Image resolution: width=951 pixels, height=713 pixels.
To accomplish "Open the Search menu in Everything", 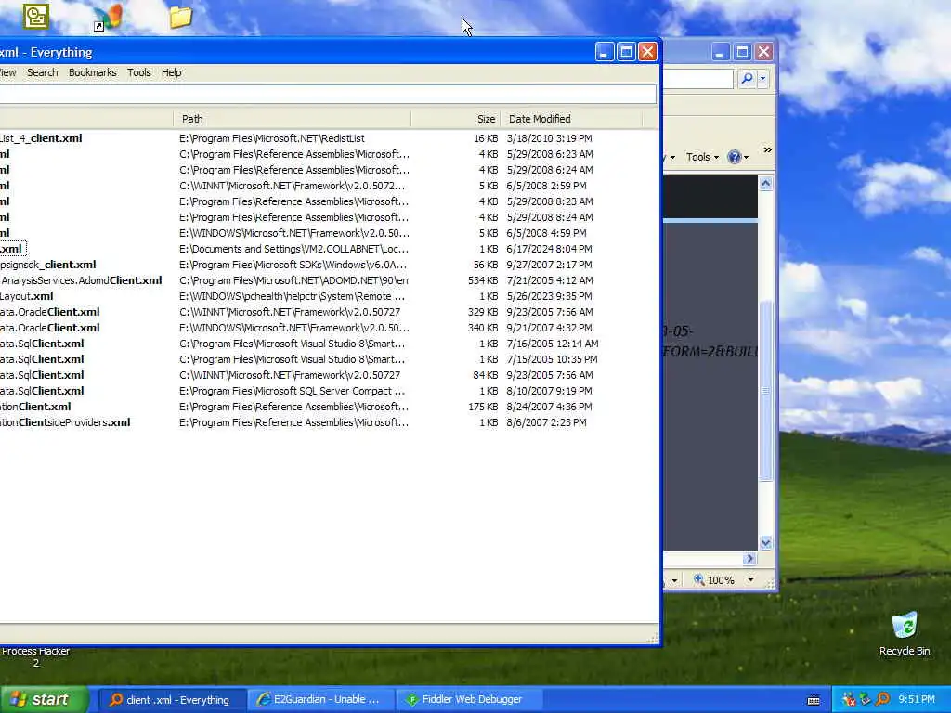I will tap(43, 72).
